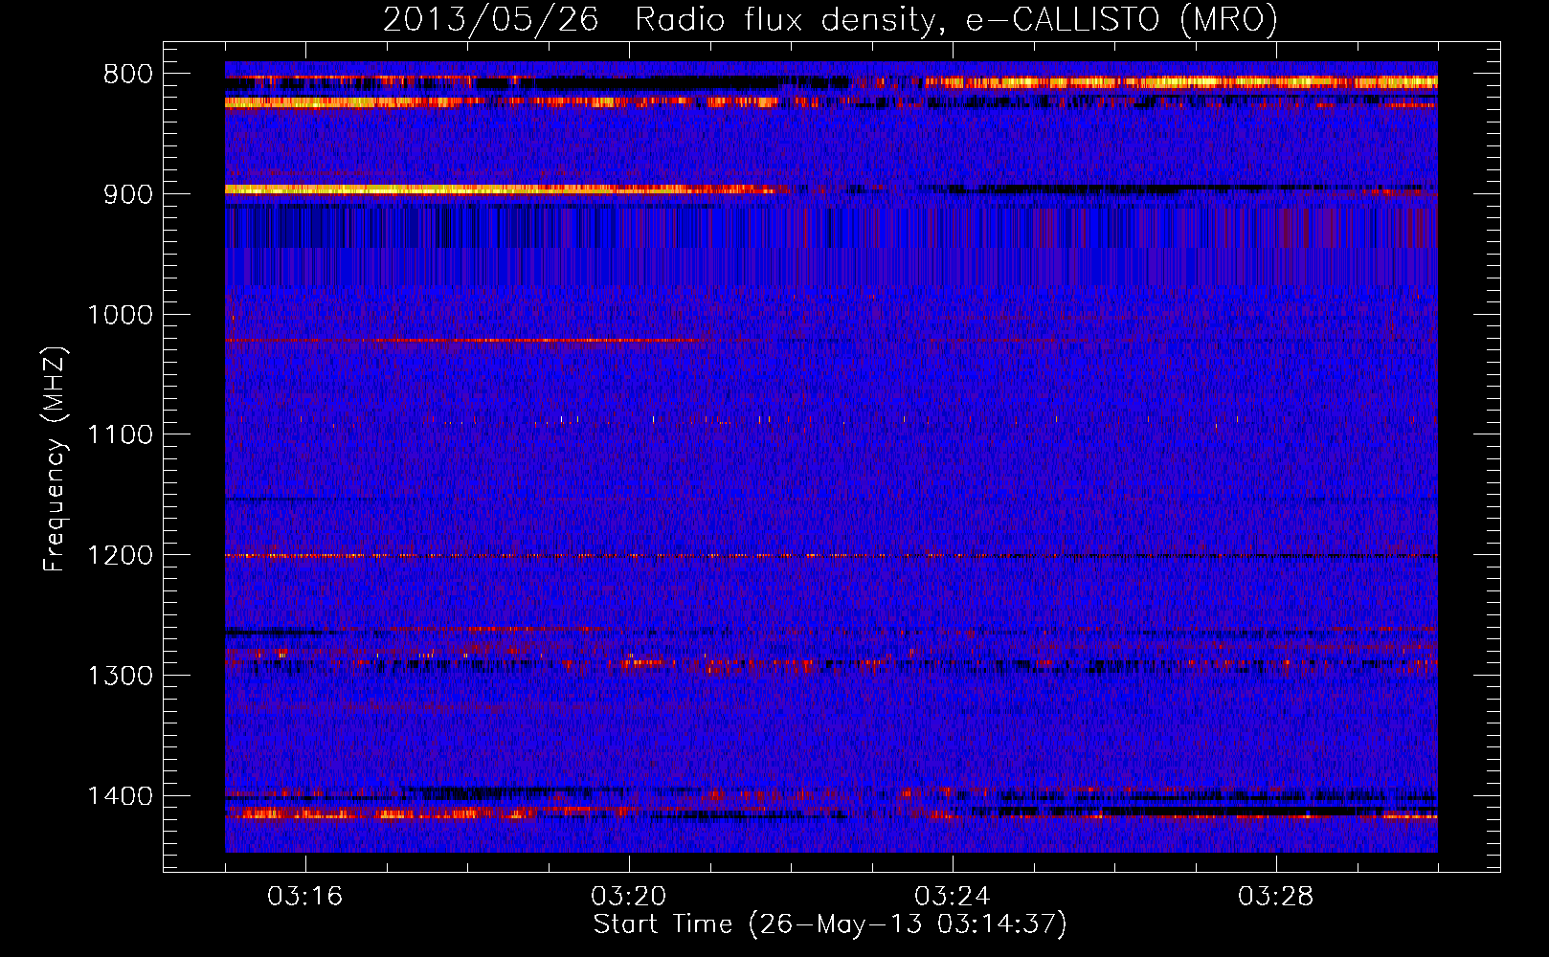
Task: Click the 03:28 time axis label
Action: pos(1276,897)
